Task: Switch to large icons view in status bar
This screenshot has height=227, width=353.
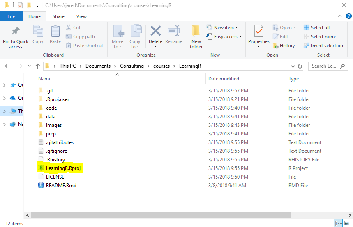Action: tap(347, 223)
